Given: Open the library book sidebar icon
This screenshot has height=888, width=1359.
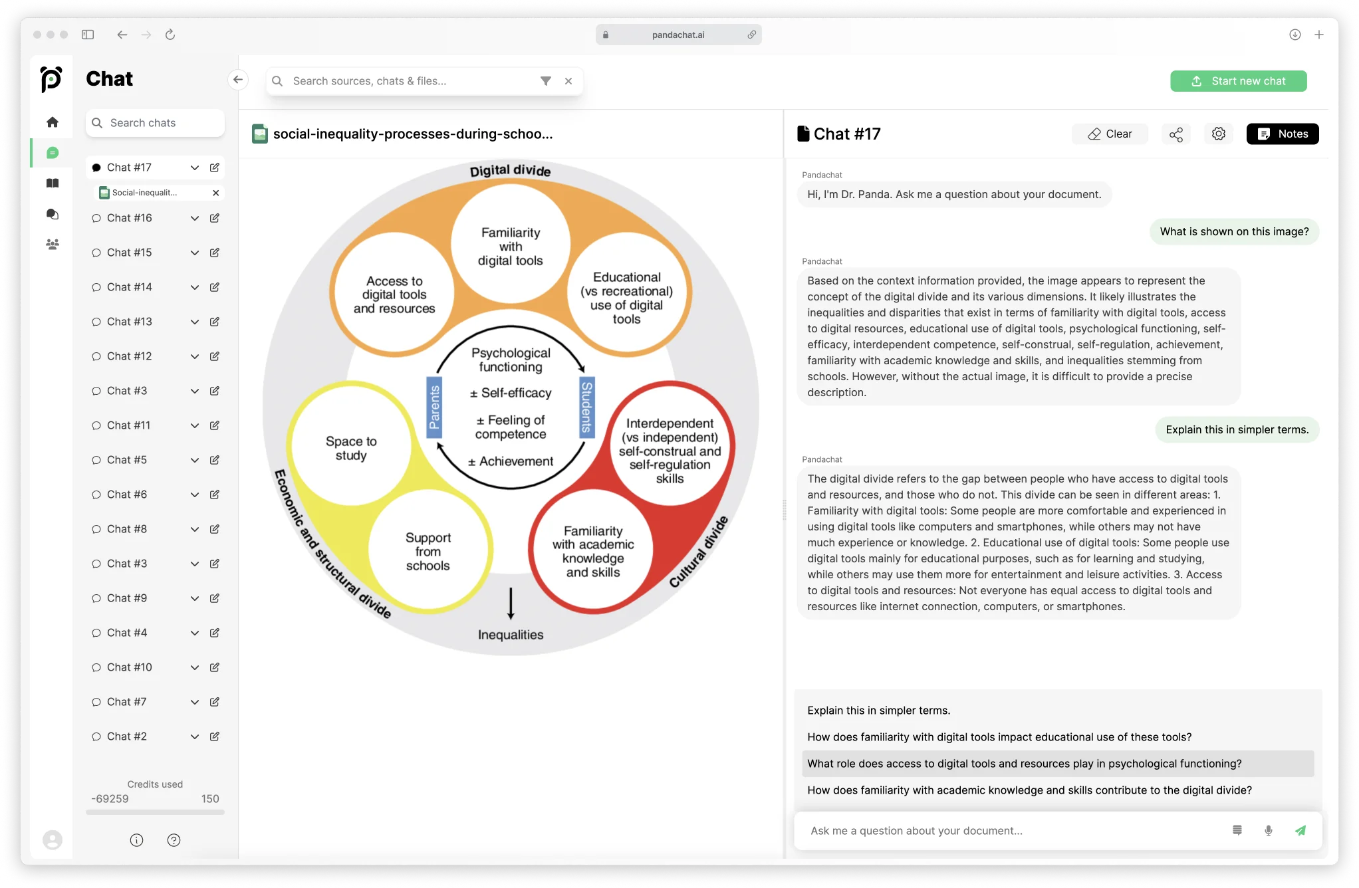Looking at the screenshot, I should [53, 183].
